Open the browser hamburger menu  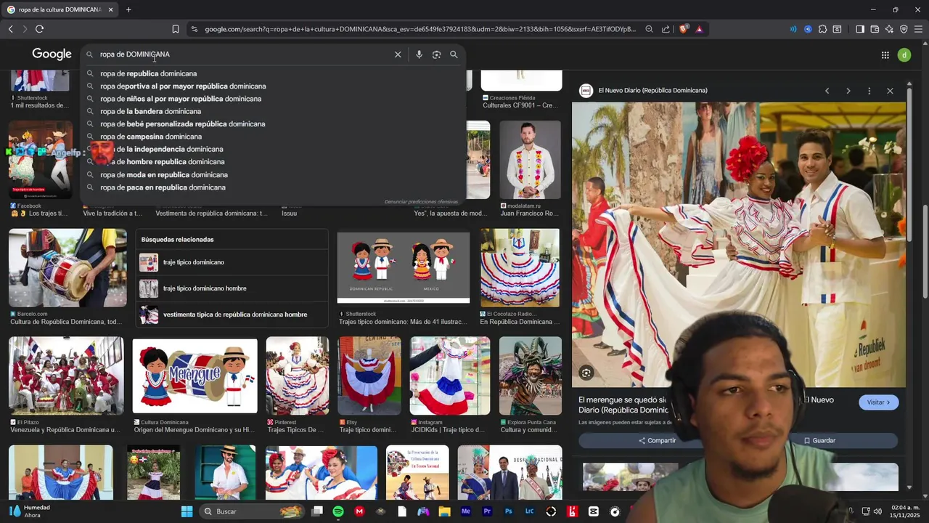coord(918,29)
